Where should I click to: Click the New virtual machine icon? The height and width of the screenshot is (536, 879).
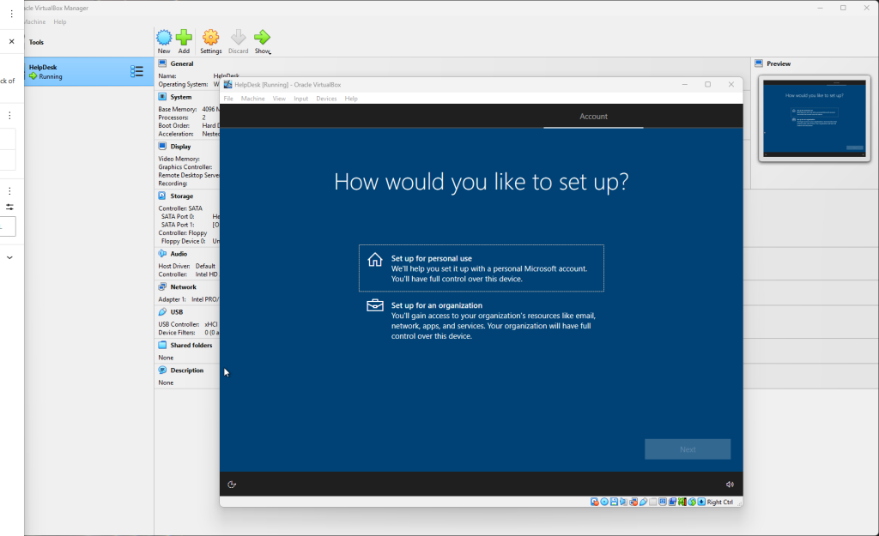(x=164, y=38)
